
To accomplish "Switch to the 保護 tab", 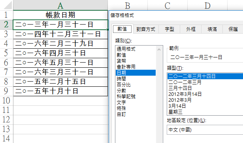I will [233, 29].
